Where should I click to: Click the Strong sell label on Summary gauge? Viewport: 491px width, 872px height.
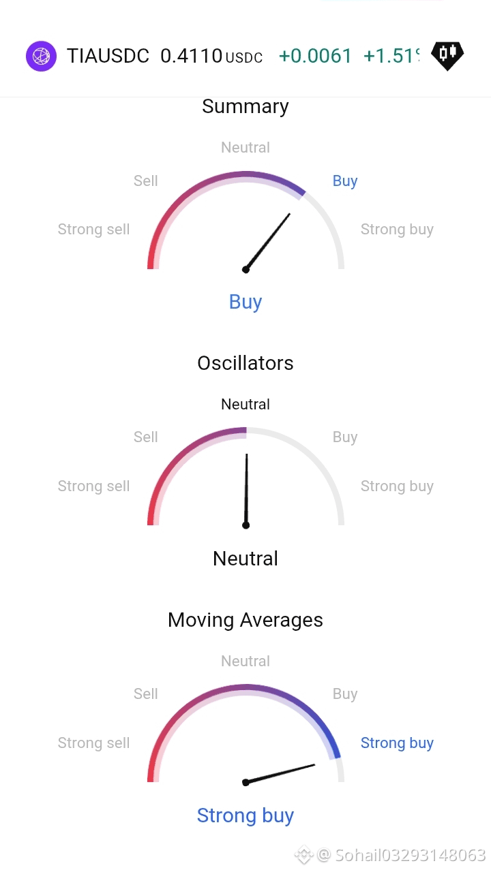point(93,230)
